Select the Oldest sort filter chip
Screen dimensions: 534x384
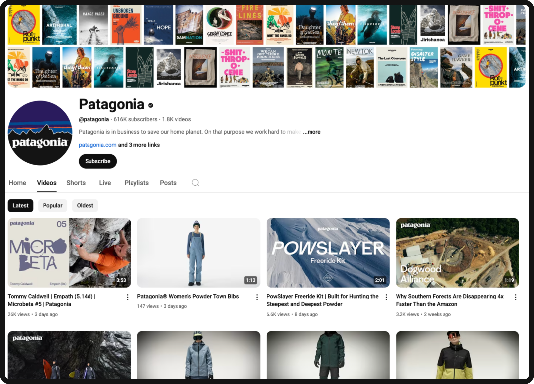coord(85,206)
